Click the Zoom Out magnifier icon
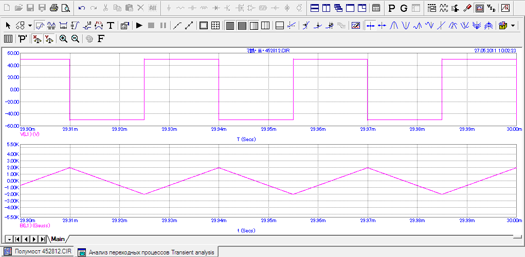Image resolution: width=525 pixels, height=257 pixels. [x=75, y=39]
